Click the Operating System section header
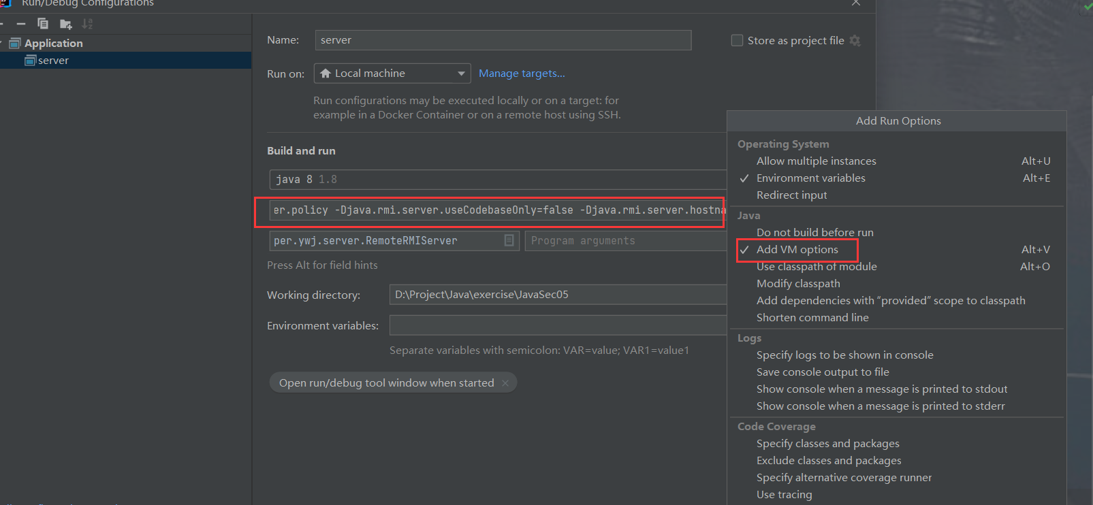This screenshot has height=505, width=1093. (783, 144)
